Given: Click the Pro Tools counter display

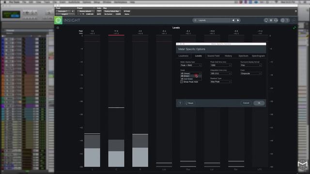Looking at the screenshot, I should (11, 14).
